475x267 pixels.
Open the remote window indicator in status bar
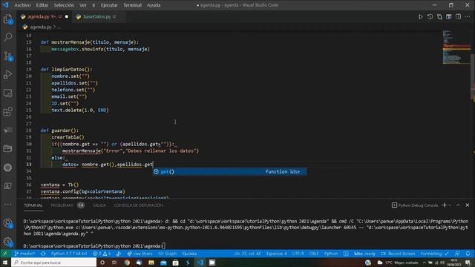[5, 254]
